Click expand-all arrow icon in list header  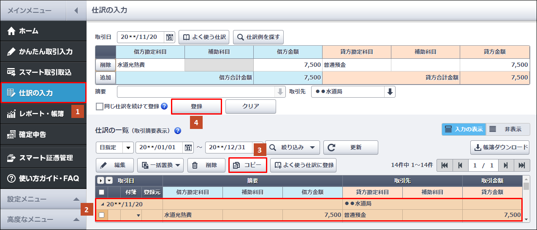[x=101, y=181]
